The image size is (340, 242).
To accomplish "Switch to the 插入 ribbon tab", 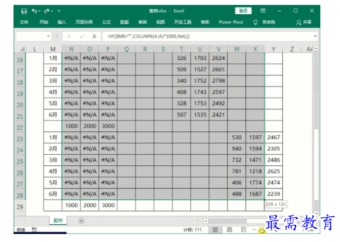I will (61, 22).
